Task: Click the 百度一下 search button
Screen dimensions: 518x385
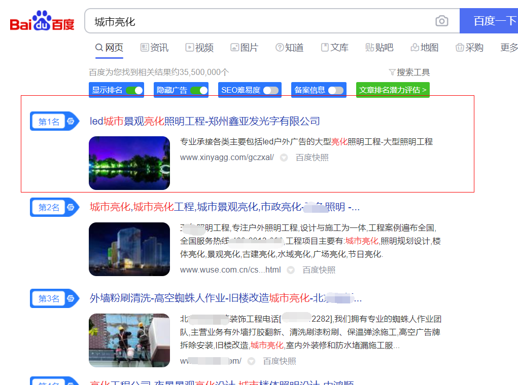Action: (x=489, y=21)
